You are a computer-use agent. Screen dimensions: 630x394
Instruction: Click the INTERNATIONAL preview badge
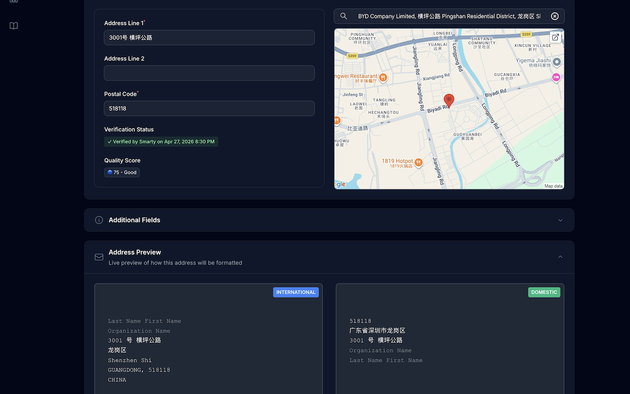click(296, 292)
